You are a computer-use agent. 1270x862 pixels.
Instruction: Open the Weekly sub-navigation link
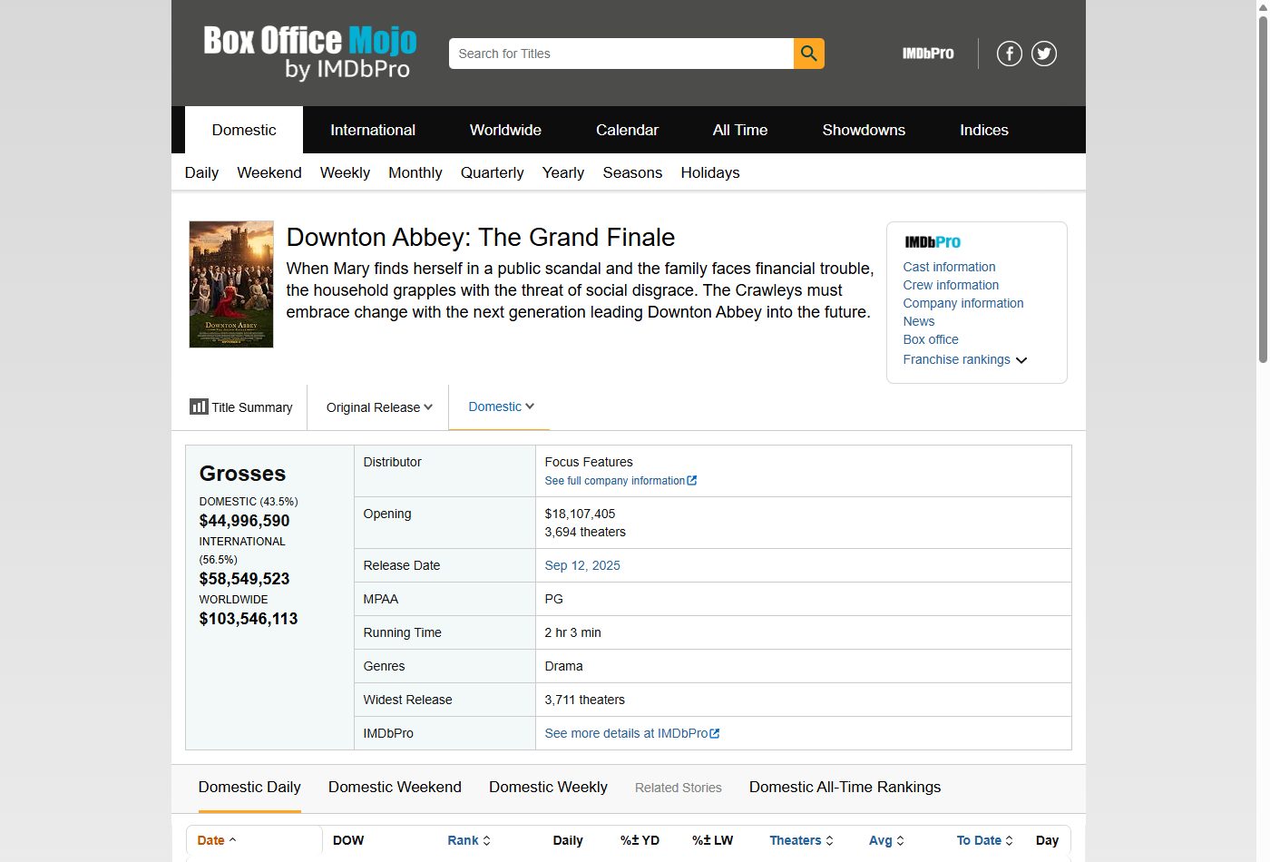point(345,172)
